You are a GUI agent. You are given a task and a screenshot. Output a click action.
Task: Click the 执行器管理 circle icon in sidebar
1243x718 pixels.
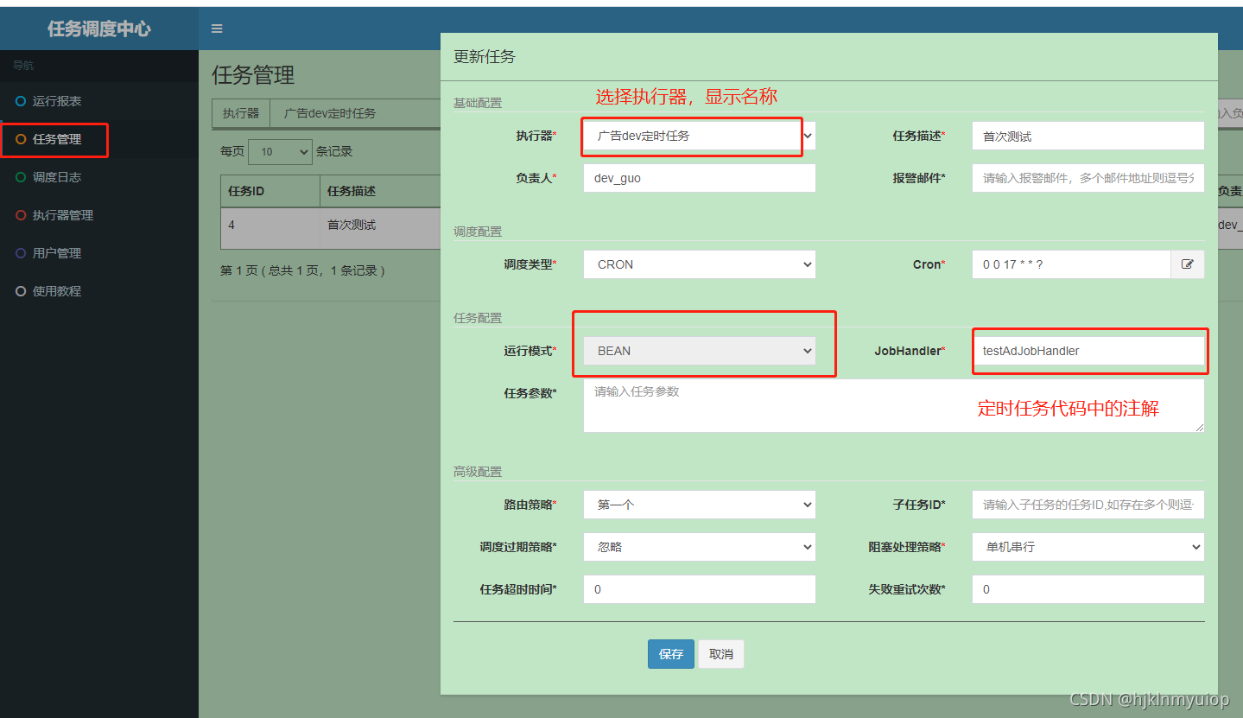21,215
